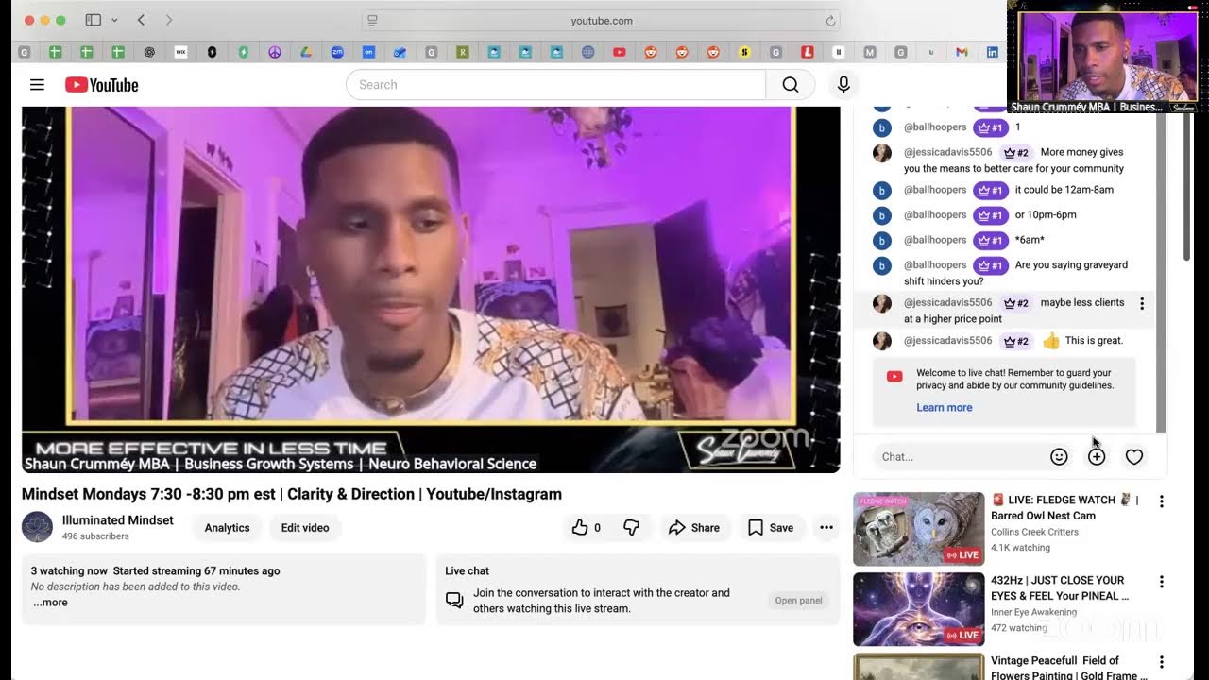Open the YouTube favorite in the bar

click(x=619, y=52)
